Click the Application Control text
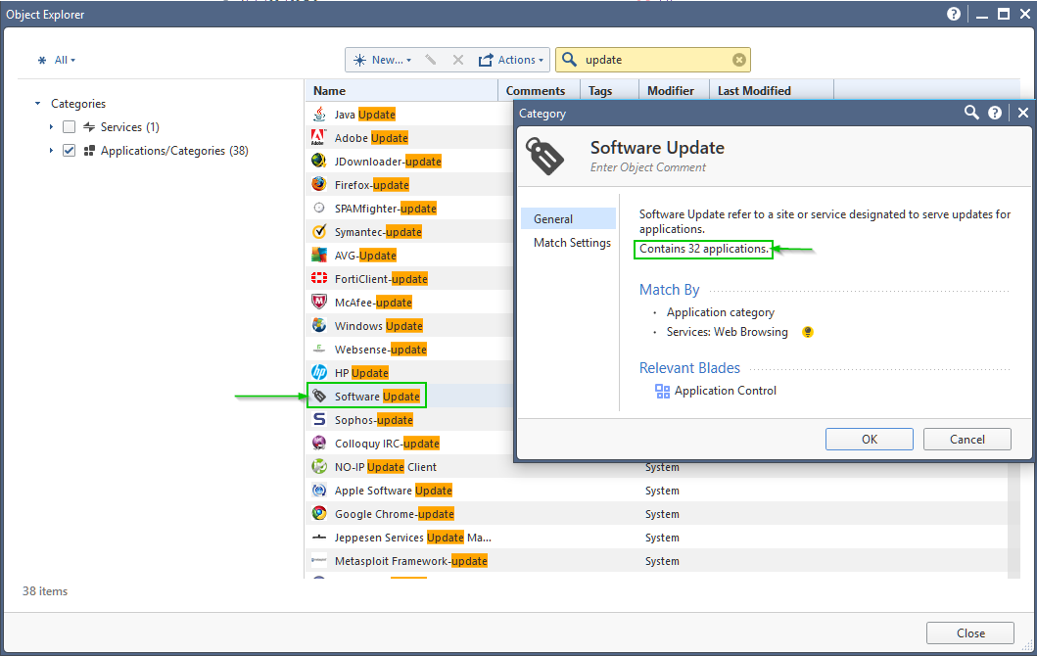The width and height of the screenshot is (1037, 656). click(x=726, y=391)
